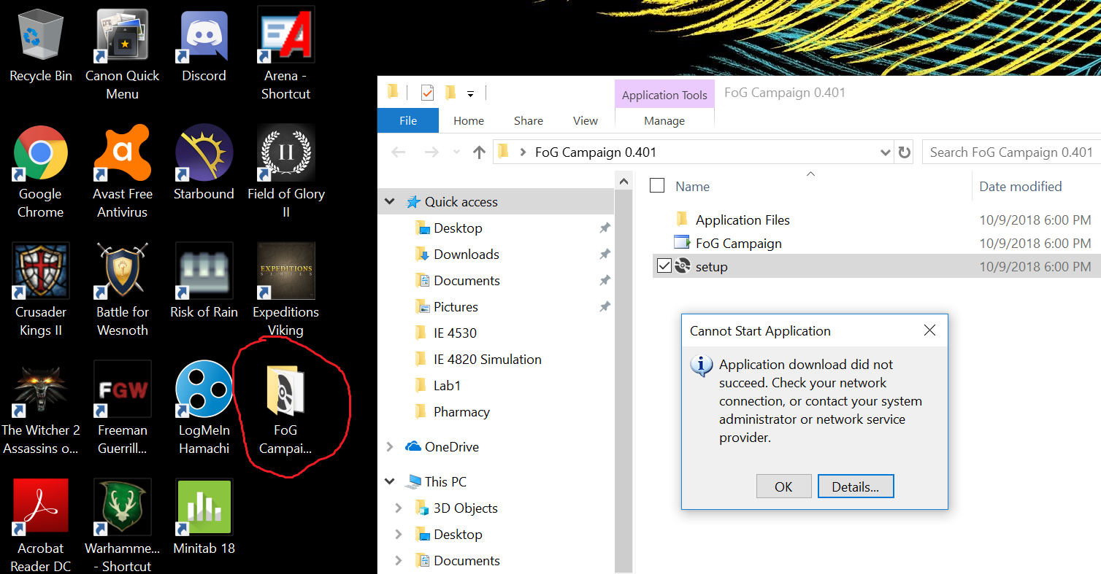1101x574 pixels.
Task: Expand the Desktop node under This PC
Action: (399, 535)
